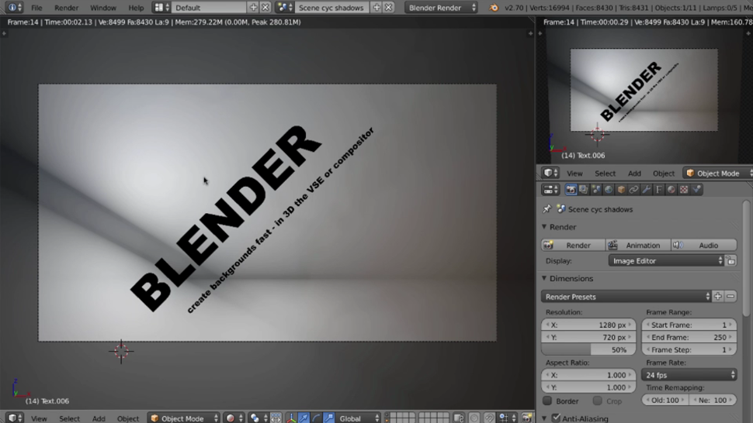Select the translate manipulator arrow icon
Image resolution: width=753 pixels, height=423 pixels.
(x=304, y=418)
